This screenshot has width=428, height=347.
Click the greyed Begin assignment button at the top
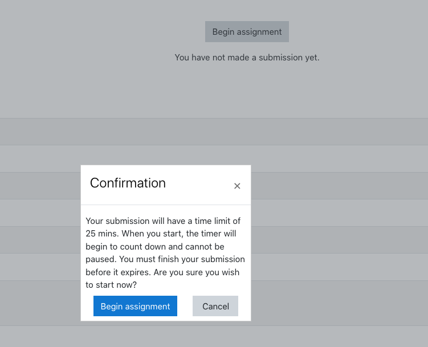(x=247, y=32)
